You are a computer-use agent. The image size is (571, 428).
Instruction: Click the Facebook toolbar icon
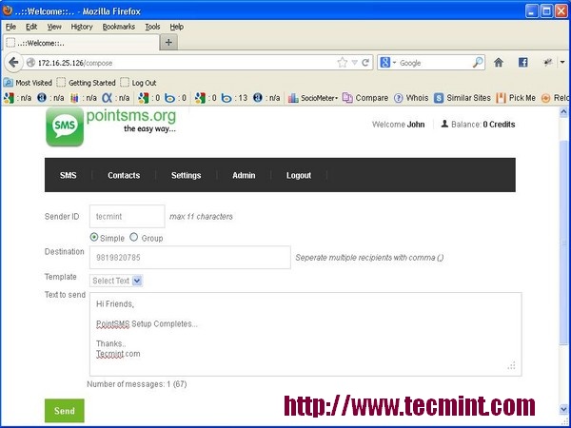[x=522, y=63]
